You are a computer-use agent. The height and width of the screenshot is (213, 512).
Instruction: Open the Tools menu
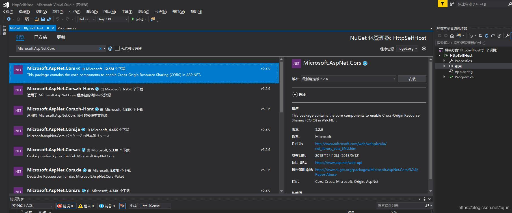tap(127, 12)
